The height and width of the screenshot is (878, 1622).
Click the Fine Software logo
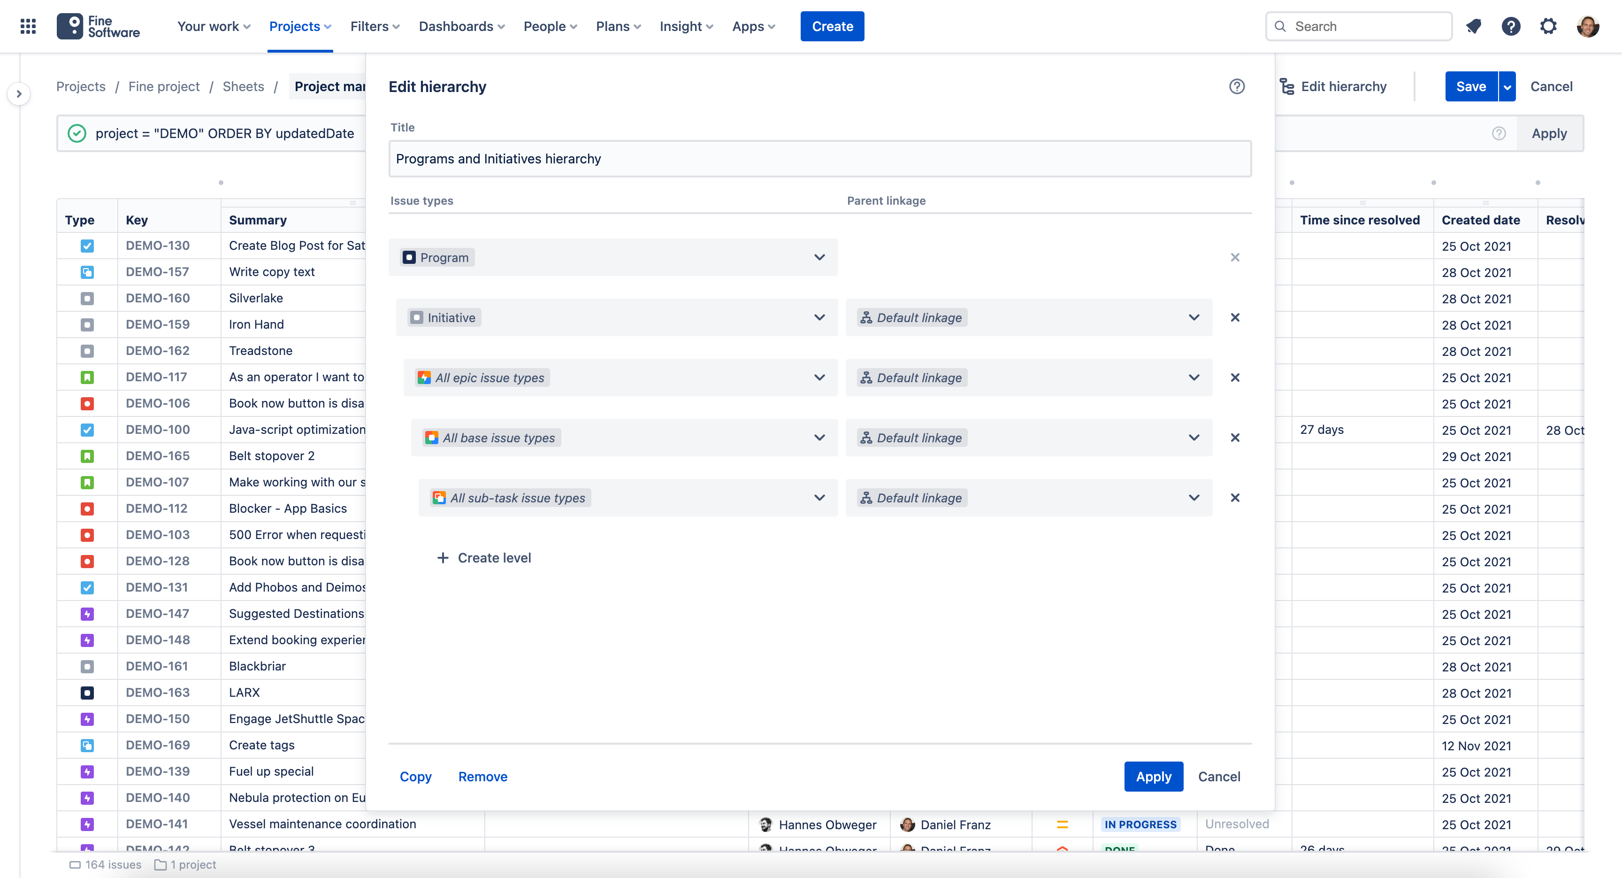coord(98,26)
